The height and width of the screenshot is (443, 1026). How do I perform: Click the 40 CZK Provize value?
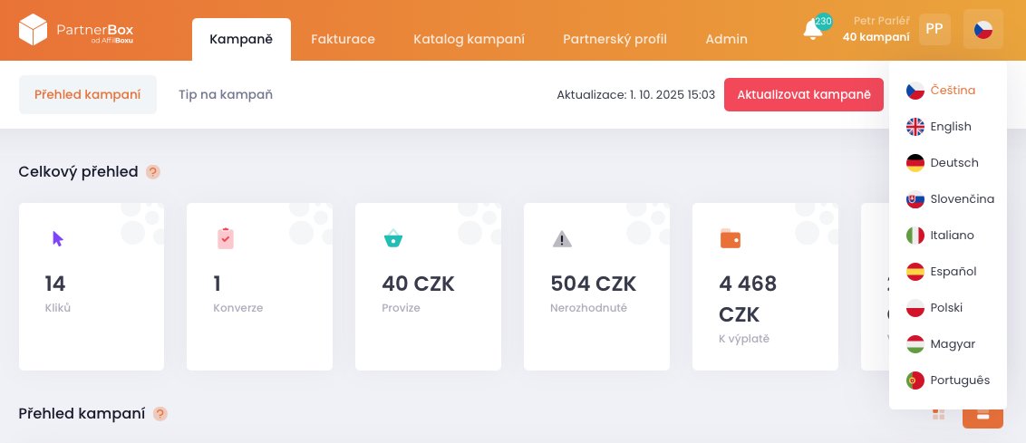point(418,284)
